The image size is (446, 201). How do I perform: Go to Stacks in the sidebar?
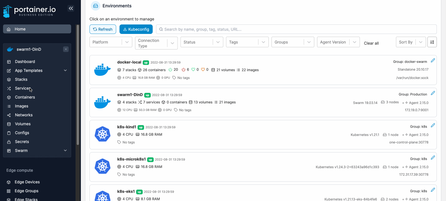tap(21, 79)
